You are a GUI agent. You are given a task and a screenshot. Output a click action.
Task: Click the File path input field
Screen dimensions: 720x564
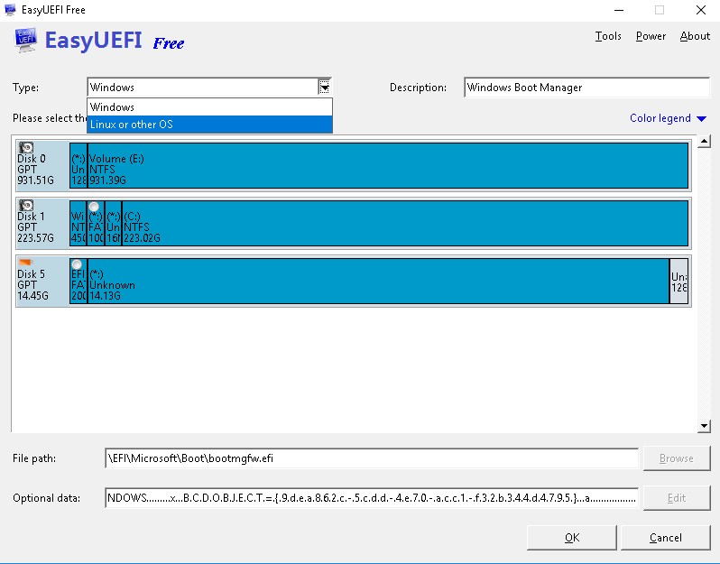[372, 458]
